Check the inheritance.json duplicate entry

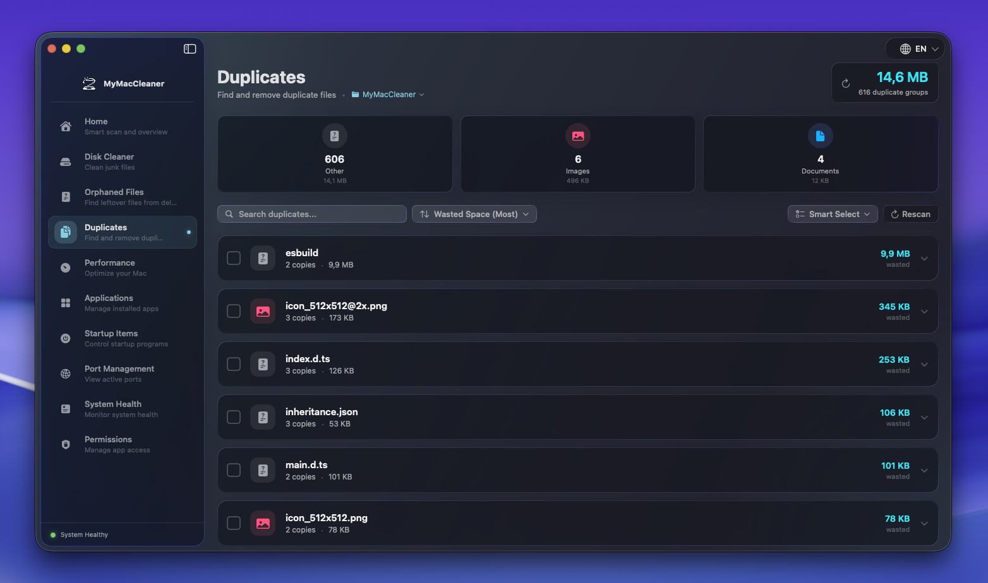(234, 417)
